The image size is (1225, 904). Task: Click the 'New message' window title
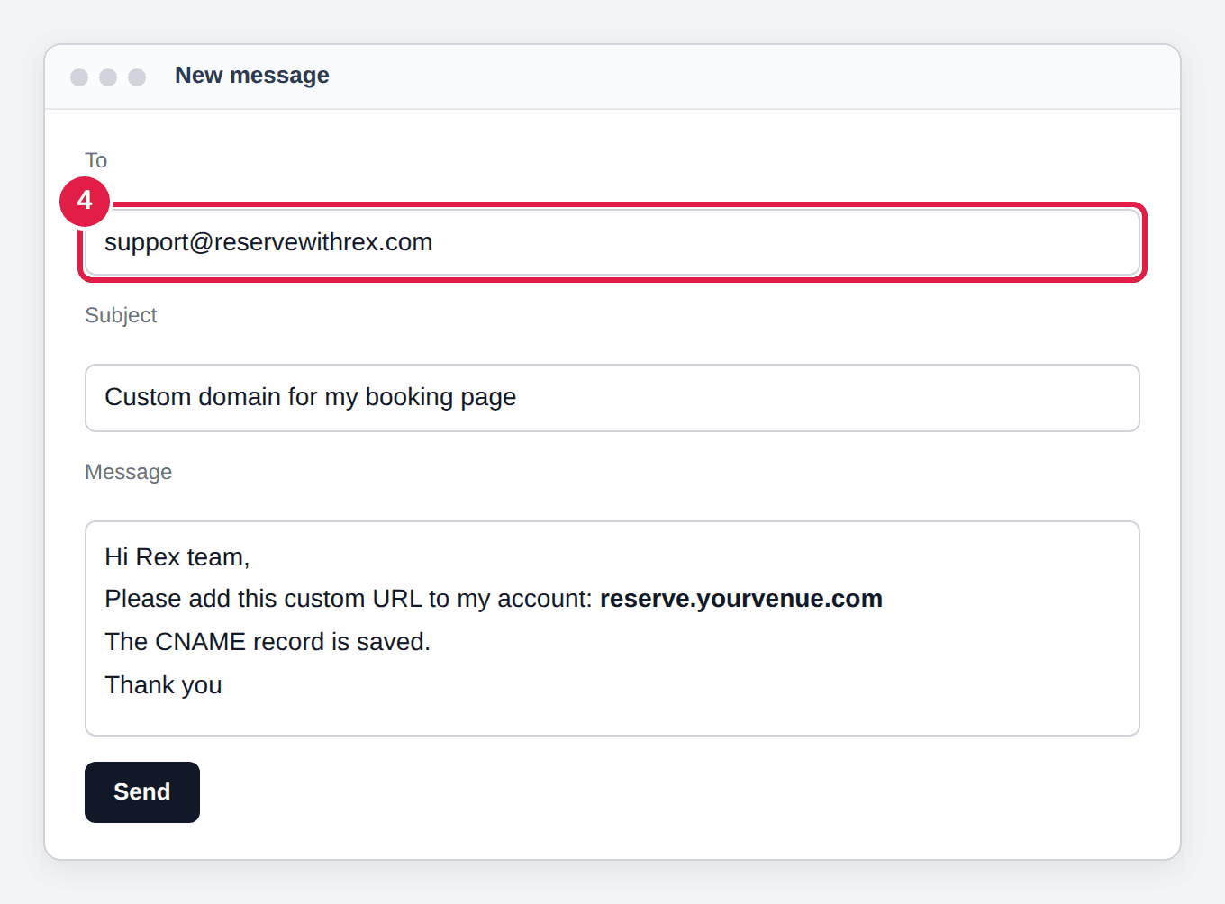pyautogui.click(x=252, y=76)
